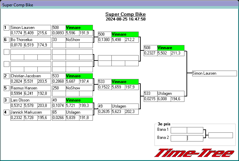Select the Christian Jacobsen name field
This screenshot has height=161, width=239.
[31, 76]
